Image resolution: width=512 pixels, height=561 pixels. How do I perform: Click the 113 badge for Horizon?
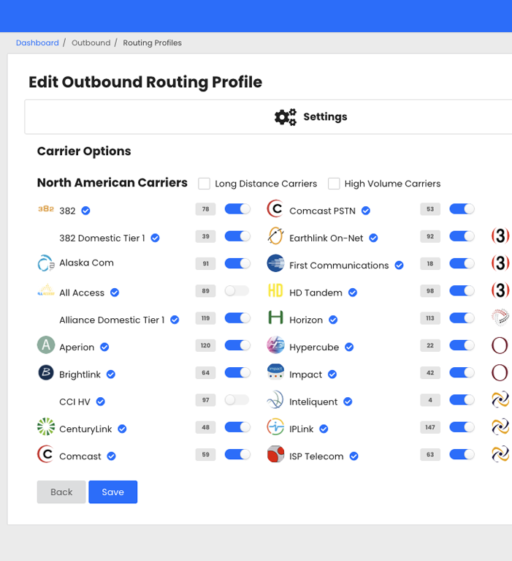[430, 318]
